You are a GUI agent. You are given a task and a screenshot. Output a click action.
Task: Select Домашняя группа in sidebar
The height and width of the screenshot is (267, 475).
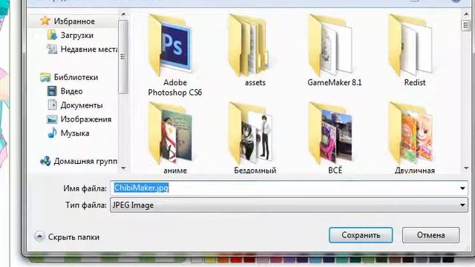[x=85, y=162]
